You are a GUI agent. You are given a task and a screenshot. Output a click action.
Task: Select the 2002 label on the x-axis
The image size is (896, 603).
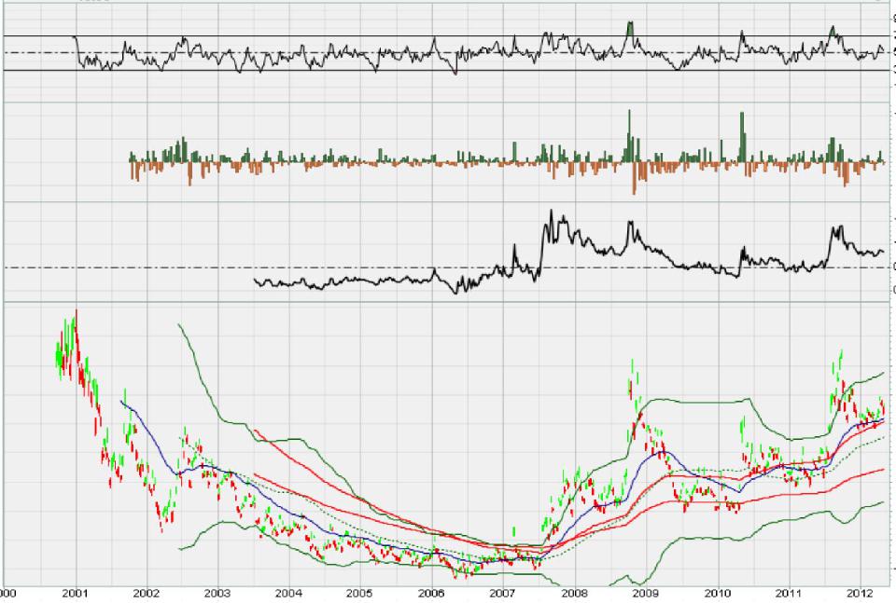[146, 594]
